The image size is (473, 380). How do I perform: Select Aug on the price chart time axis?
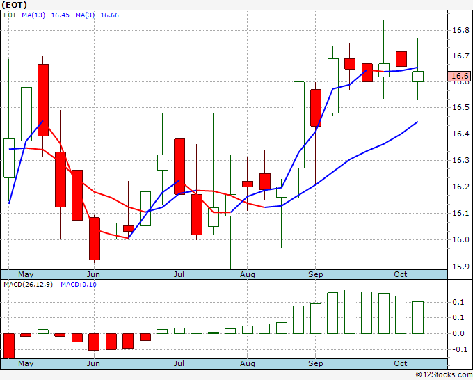click(x=248, y=274)
